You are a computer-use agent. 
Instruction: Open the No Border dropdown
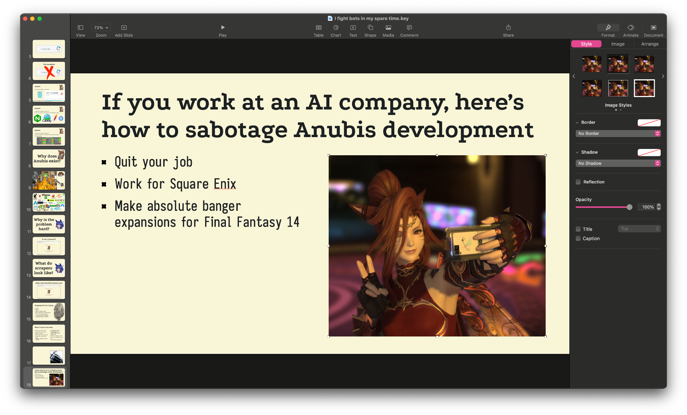[618, 133]
